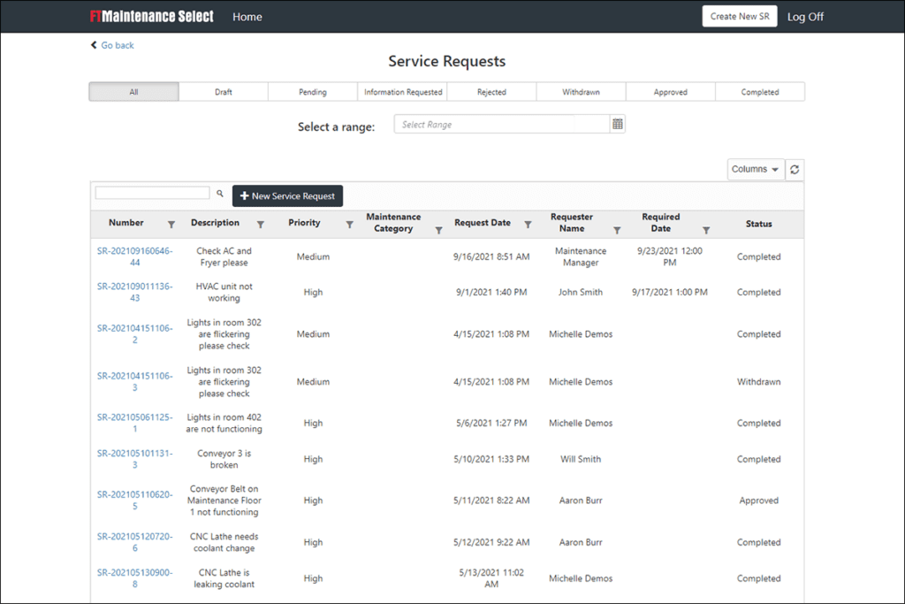The image size is (905, 604).
Task: Sort by the Status column header
Action: 758,224
